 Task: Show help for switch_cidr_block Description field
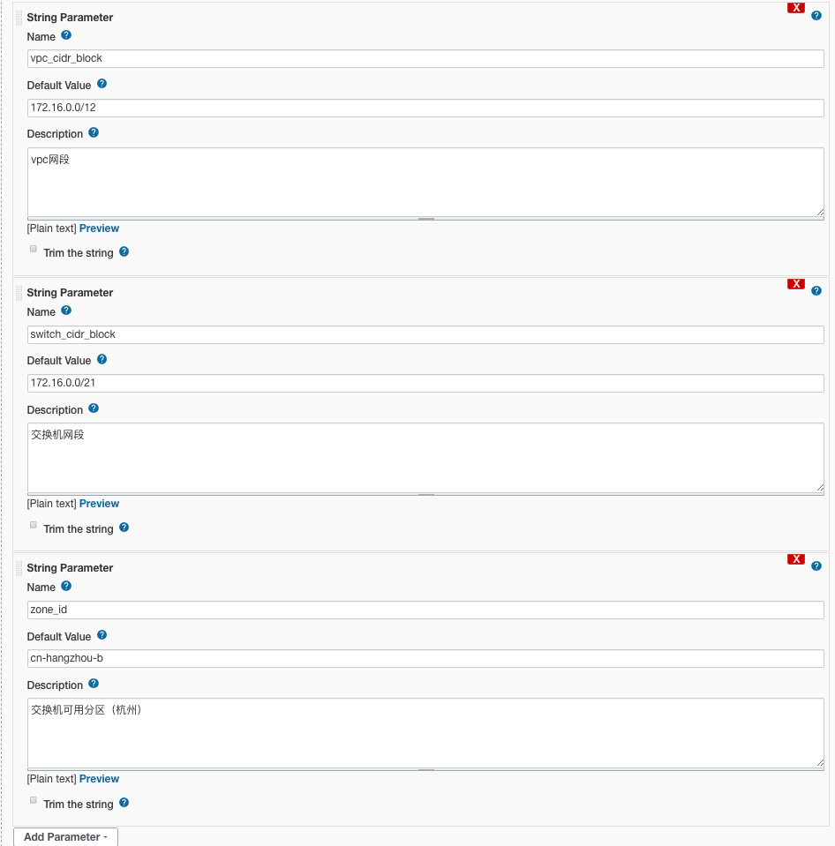94,408
